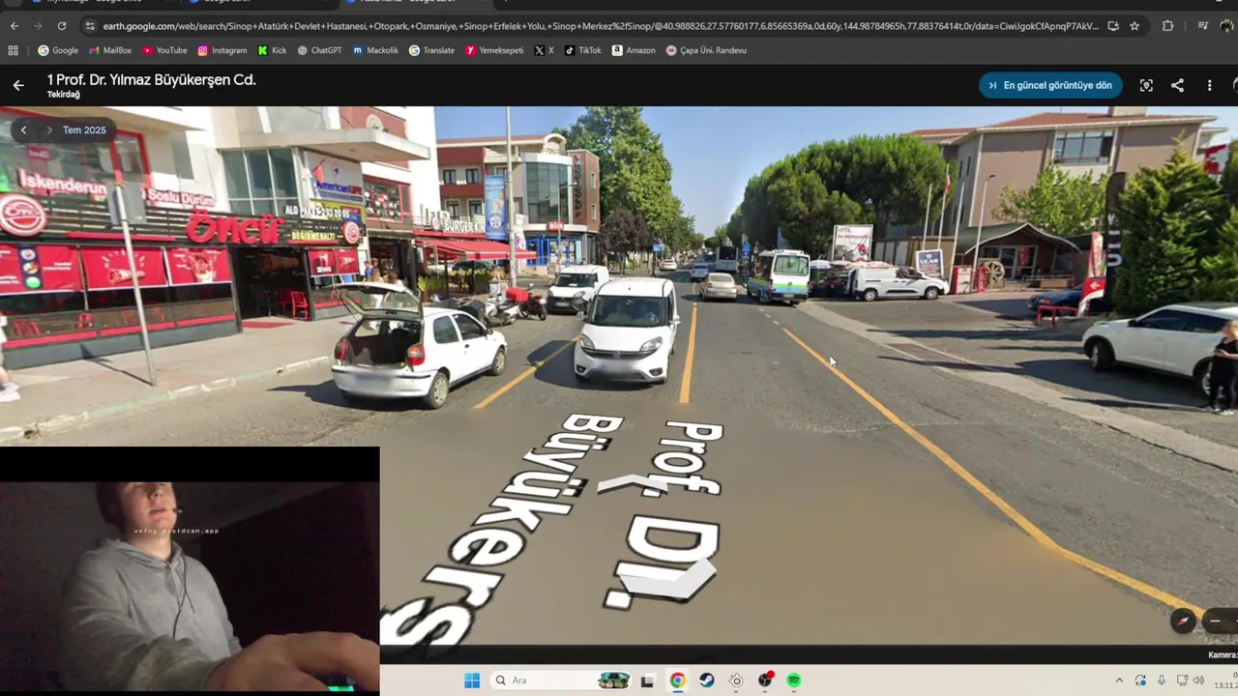The image size is (1238, 696).
Task: Click the Chrome icon in the taskbar
Action: 677,681
